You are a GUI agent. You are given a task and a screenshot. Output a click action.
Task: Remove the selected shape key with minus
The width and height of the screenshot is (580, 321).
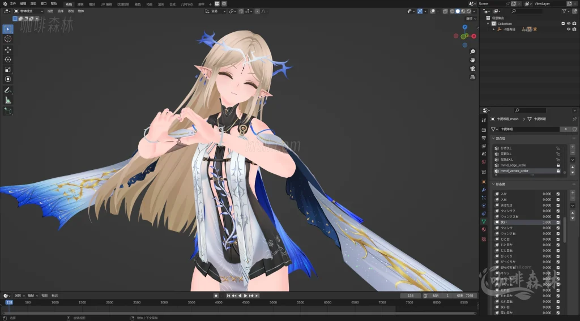point(573,198)
